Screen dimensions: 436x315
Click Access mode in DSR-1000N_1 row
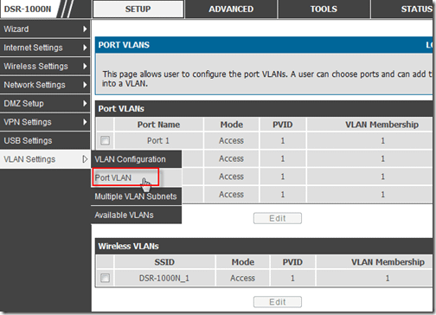[242, 279]
